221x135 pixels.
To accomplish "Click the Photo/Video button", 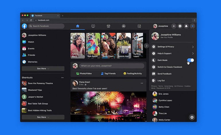I will point(84,74).
